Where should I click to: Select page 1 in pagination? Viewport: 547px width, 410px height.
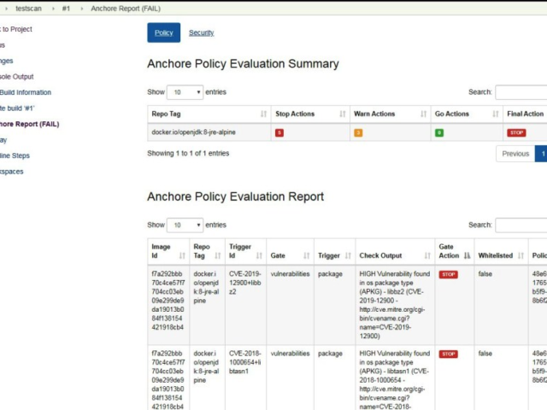point(541,154)
